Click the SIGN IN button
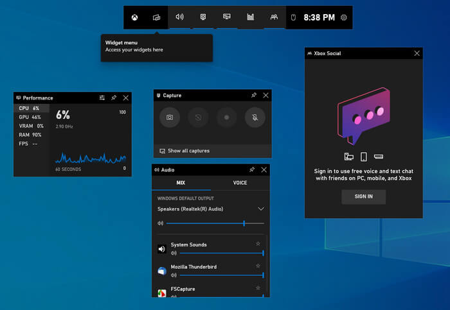 pyautogui.click(x=363, y=196)
